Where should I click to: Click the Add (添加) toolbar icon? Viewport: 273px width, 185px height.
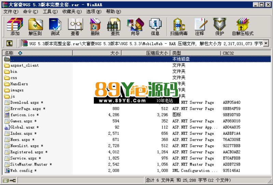pyautogui.click(x=15, y=27)
